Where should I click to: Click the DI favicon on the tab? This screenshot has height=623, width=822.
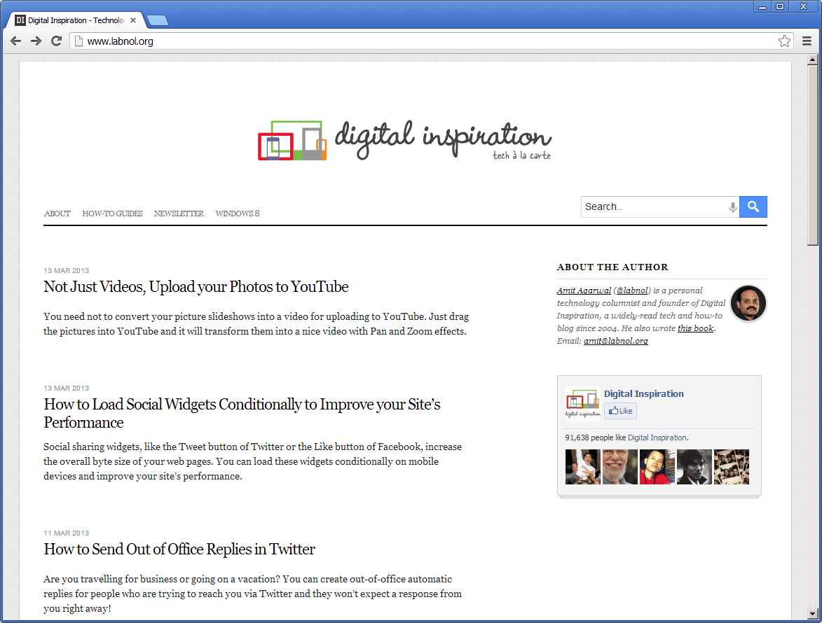(20, 20)
